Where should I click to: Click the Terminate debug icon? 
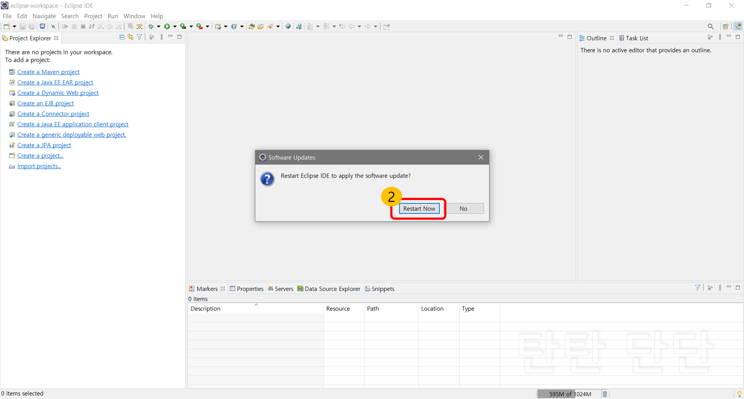click(x=83, y=26)
